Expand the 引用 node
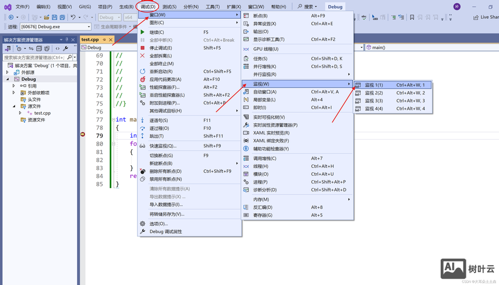The height and width of the screenshot is (285, 499). [x=14, y=86]
